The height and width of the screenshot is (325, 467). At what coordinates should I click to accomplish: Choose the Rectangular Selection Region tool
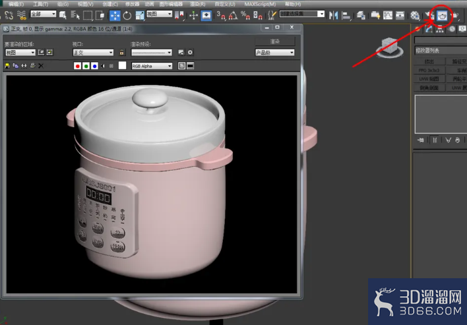click(x=88, y=15)
